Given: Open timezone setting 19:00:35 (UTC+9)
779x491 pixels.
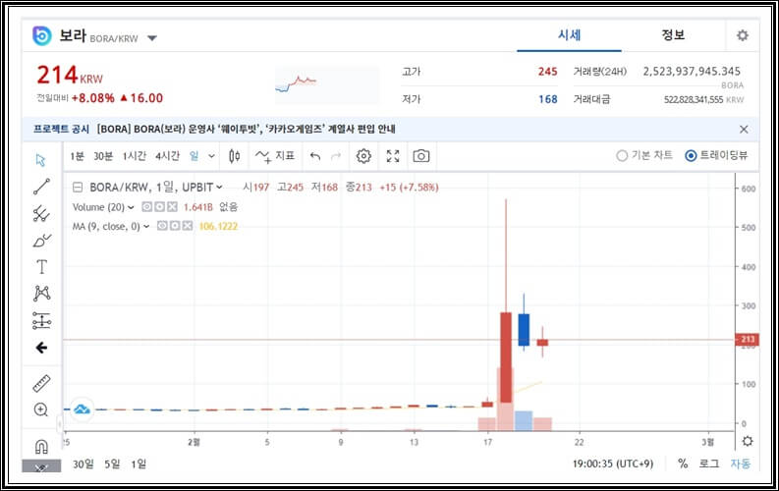Looking at the screenshot, I should point(613,464).
